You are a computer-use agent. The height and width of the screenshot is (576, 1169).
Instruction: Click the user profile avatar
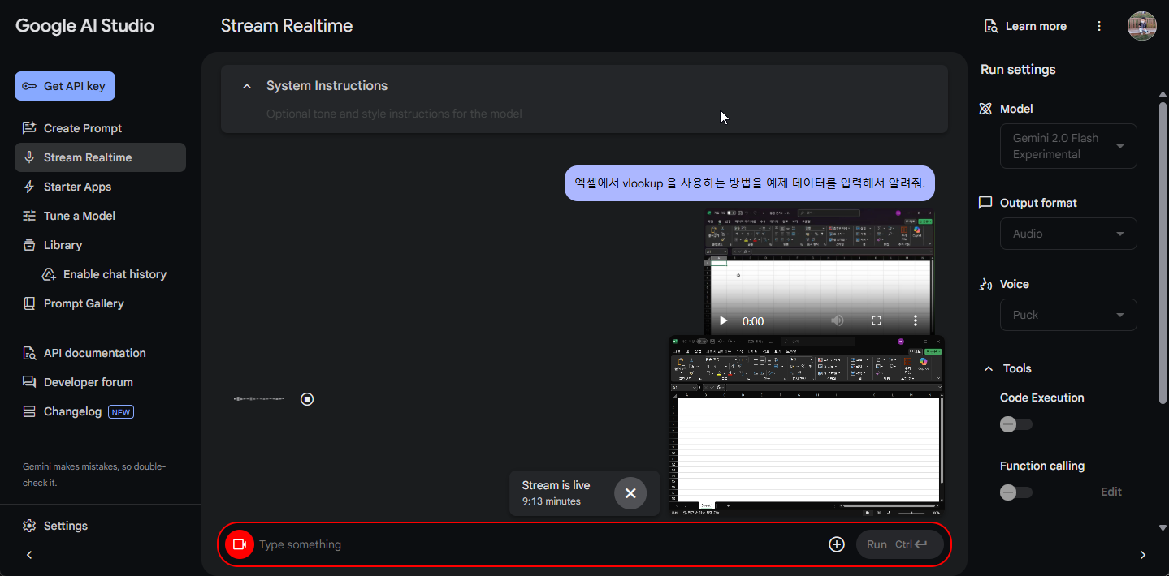pyautogui.click(x=1141, y=26)
